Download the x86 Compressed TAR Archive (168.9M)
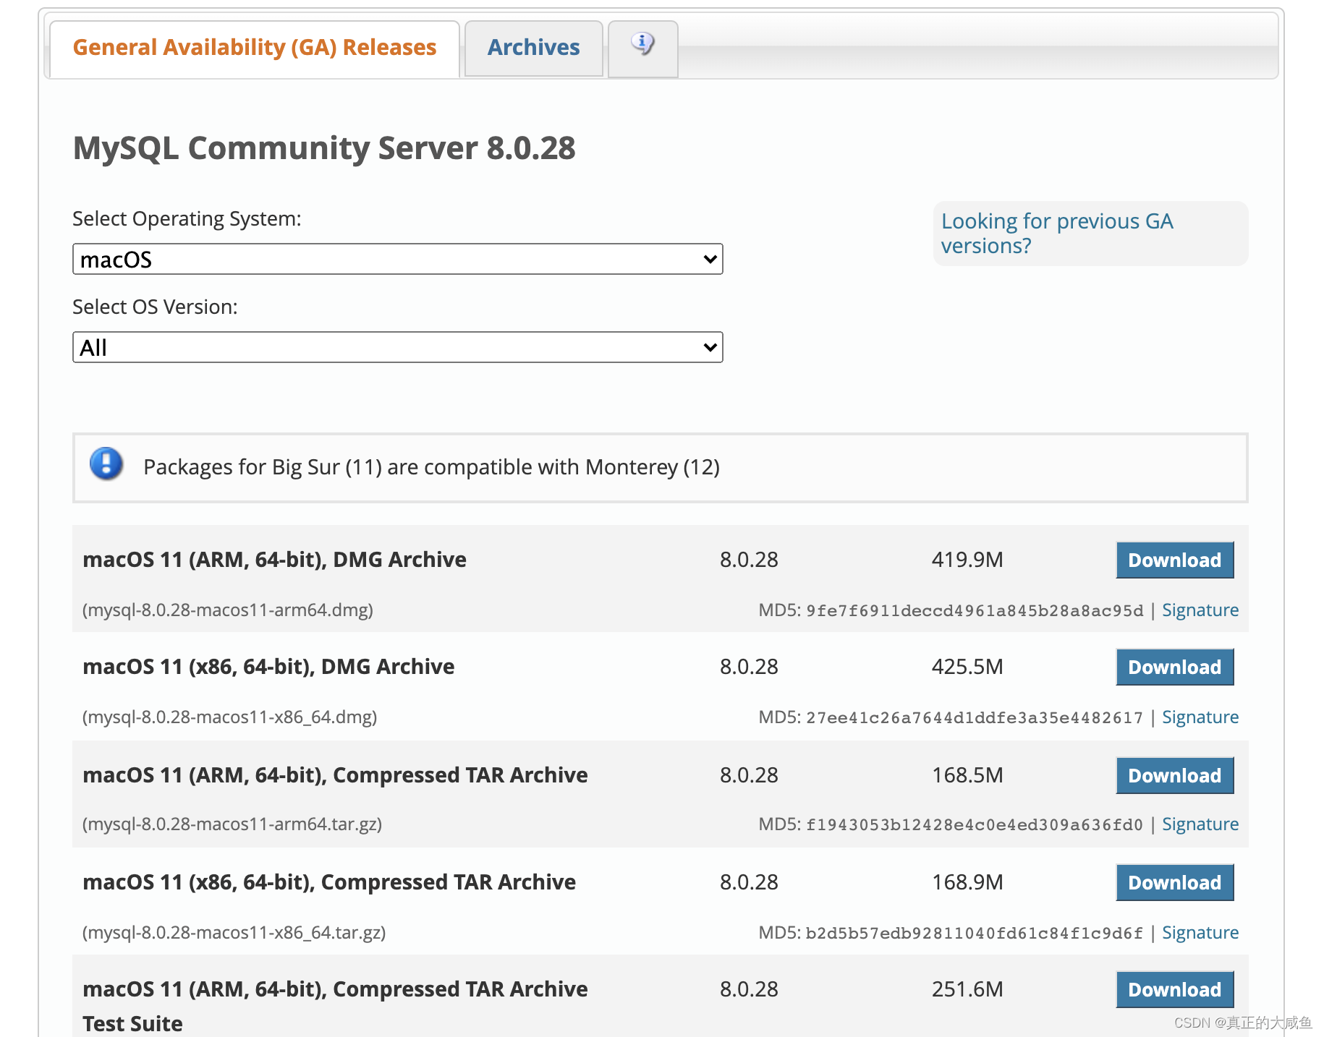 (1174, 883)
